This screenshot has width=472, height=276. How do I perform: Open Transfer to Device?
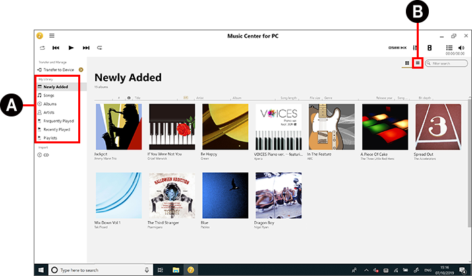point(58,69)
